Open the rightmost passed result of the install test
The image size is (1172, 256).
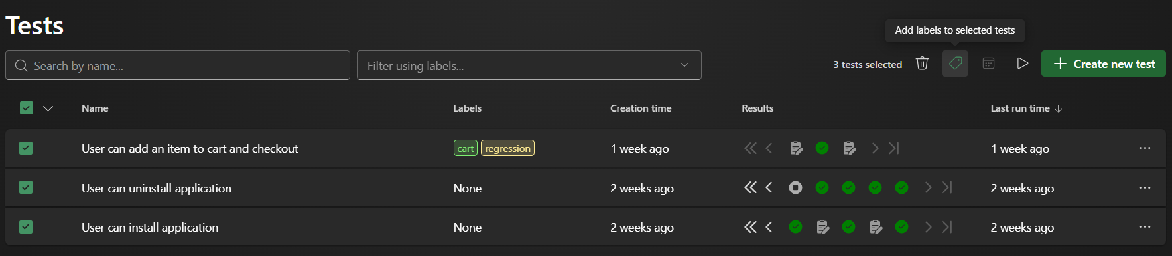(901, 227)
